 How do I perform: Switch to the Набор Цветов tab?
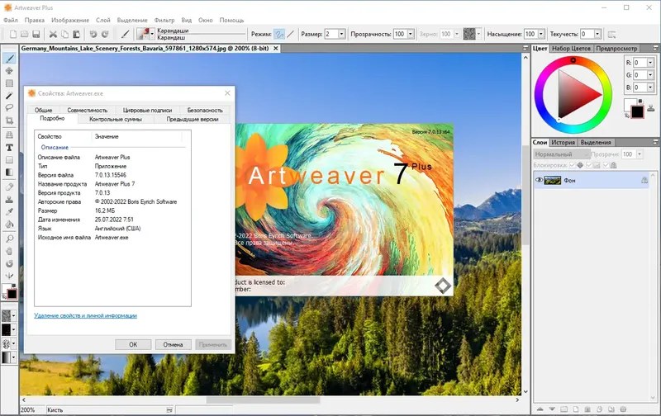[x=571, y=49]
